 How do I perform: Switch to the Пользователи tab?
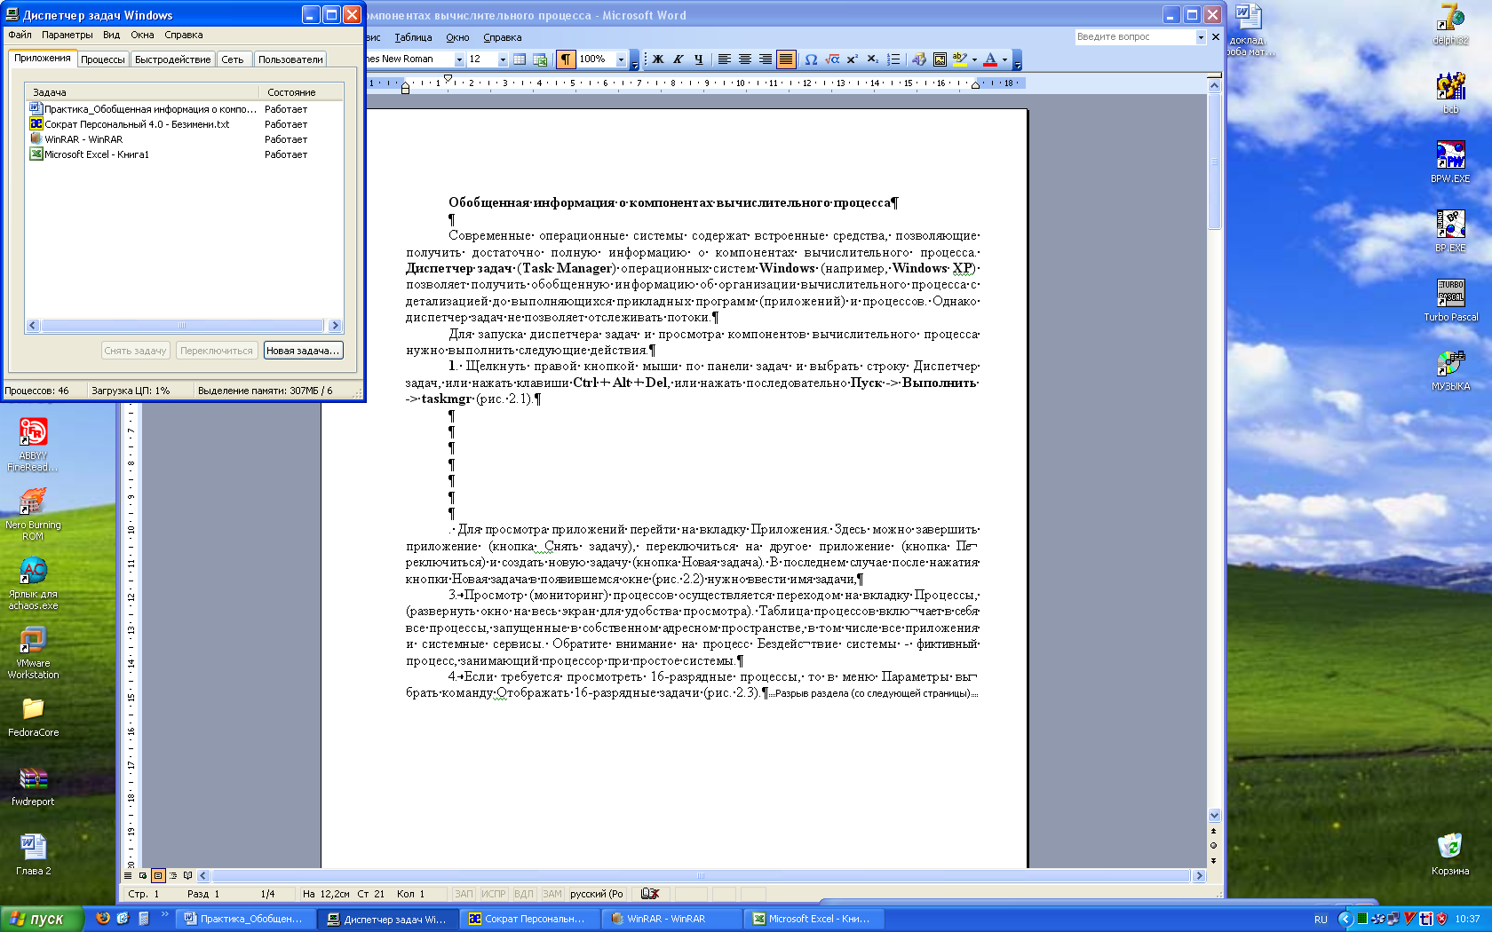[x=290, y=59]
